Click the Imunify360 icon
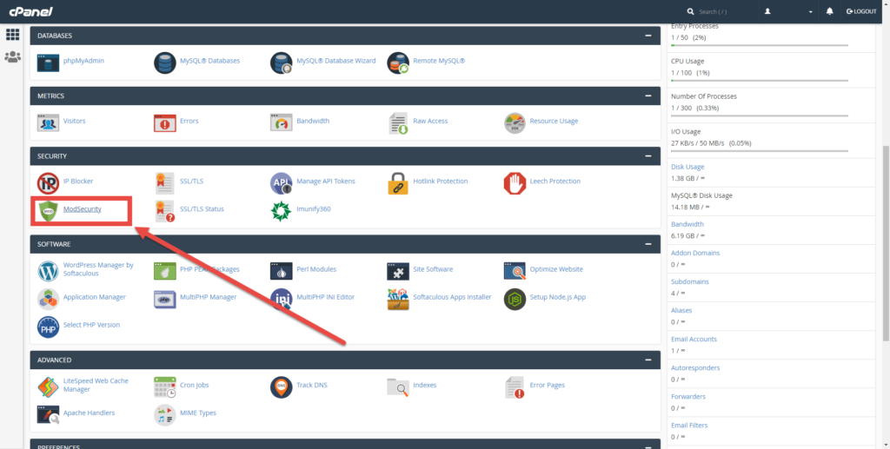The image size is (890, 449). 281,210
